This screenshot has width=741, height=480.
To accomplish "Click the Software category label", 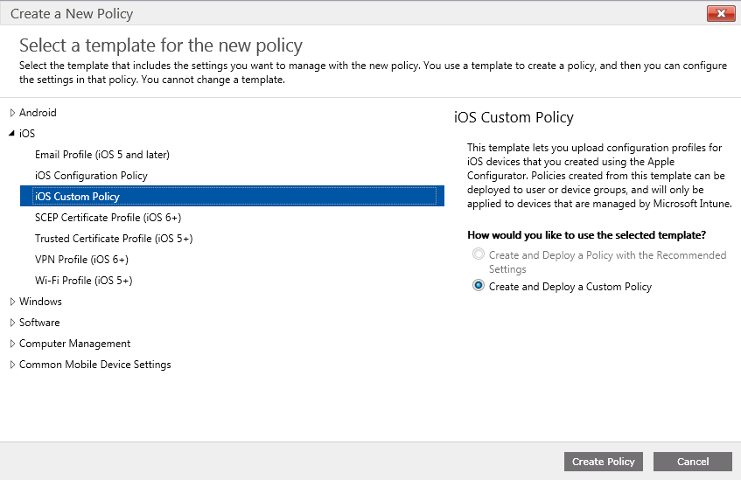I will [x=39, y=323].
